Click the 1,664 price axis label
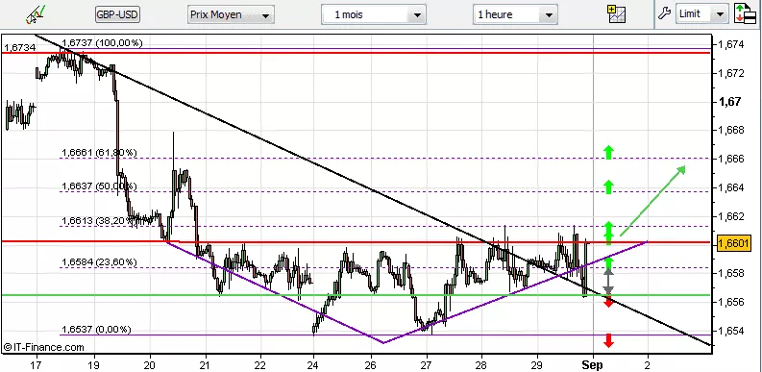Screen dimensions: 762x372 click(x=730, y=187)
